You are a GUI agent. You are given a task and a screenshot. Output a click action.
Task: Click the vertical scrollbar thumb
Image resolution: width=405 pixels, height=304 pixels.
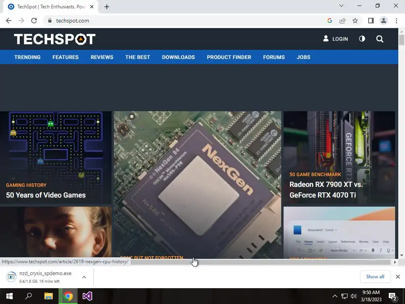[401, 40]
